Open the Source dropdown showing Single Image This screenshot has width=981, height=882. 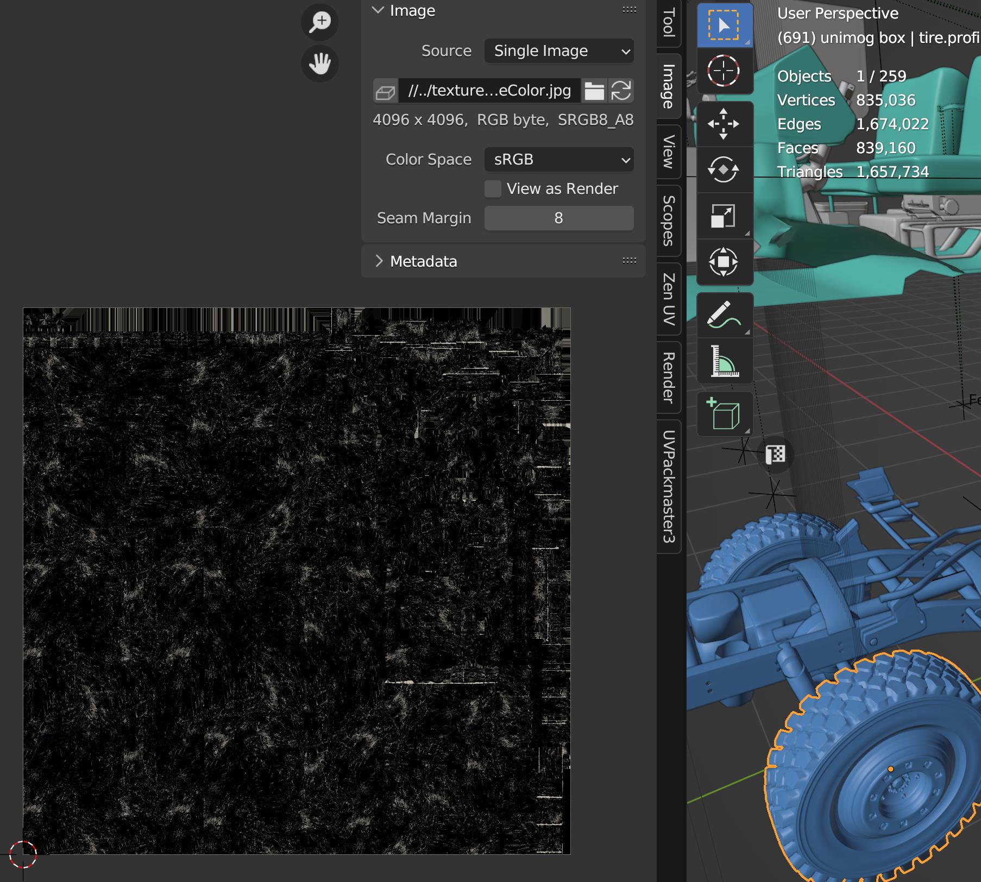(x=558, y=51)
